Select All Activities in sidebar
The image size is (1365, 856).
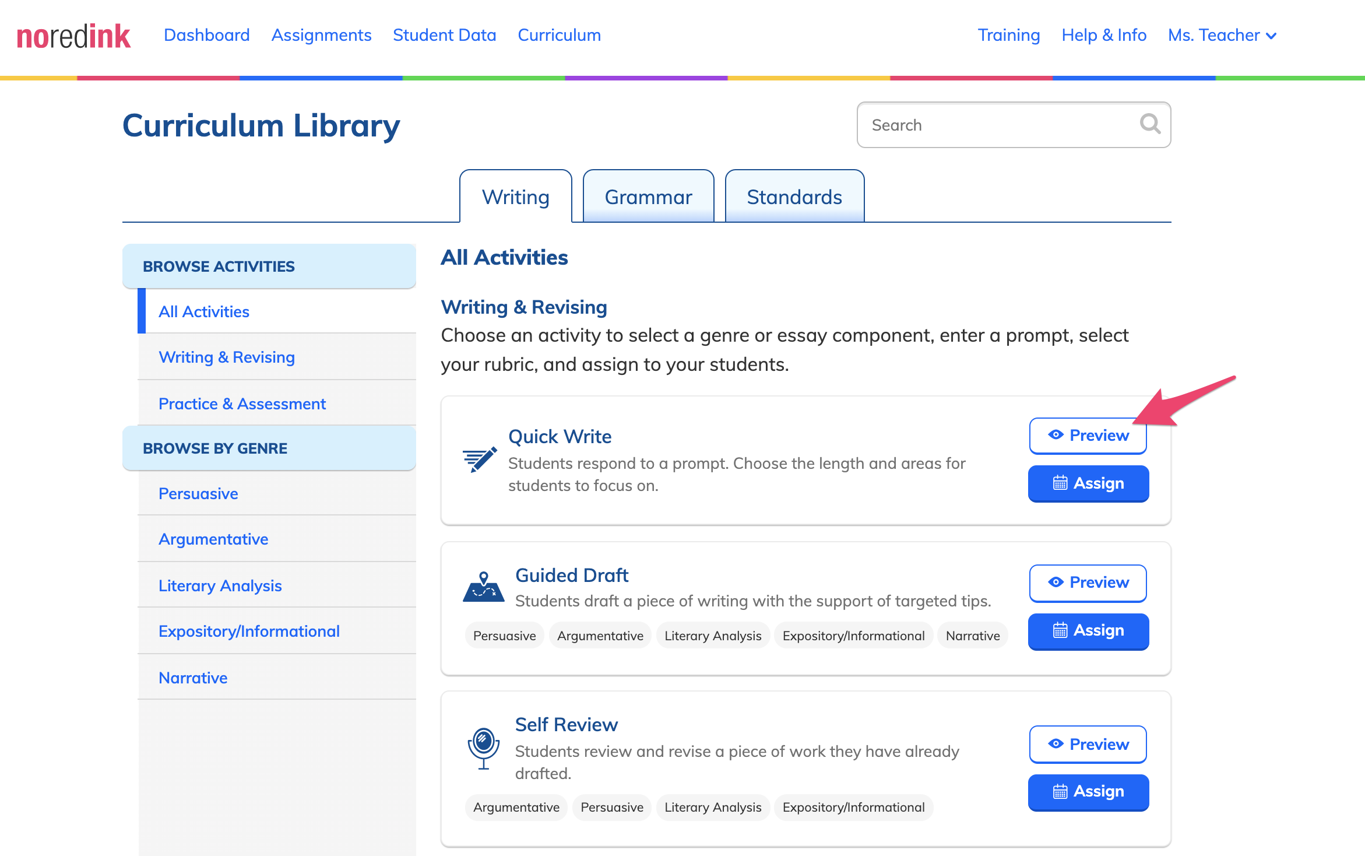277,311
